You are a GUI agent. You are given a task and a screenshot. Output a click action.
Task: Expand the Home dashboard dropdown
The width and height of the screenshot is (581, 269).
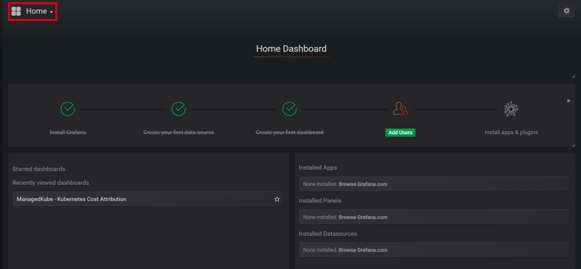point(39,12)
